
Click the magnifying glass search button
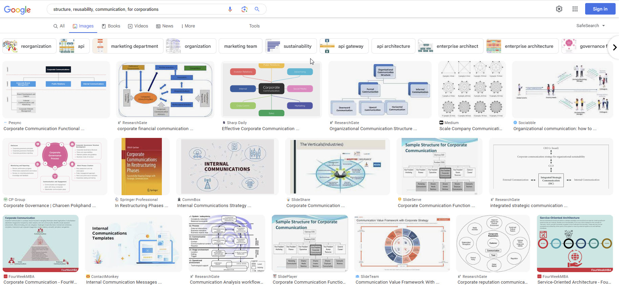pyautogui.click(x=257, y=9)
